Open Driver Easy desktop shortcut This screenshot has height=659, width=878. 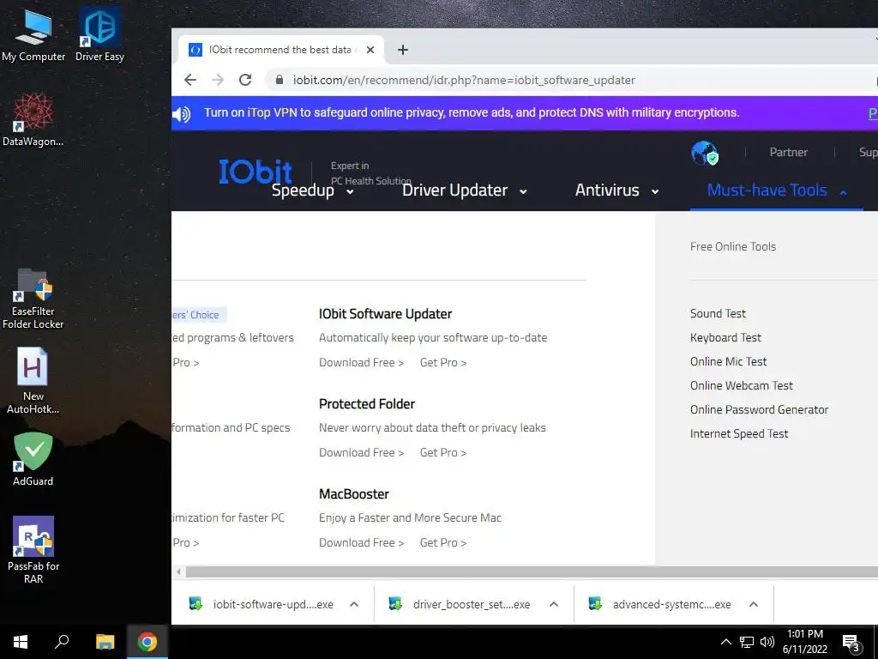click(99, 35)
